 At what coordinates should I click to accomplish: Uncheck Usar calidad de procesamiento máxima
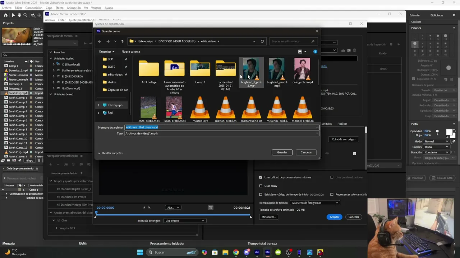tap(261, 177)
